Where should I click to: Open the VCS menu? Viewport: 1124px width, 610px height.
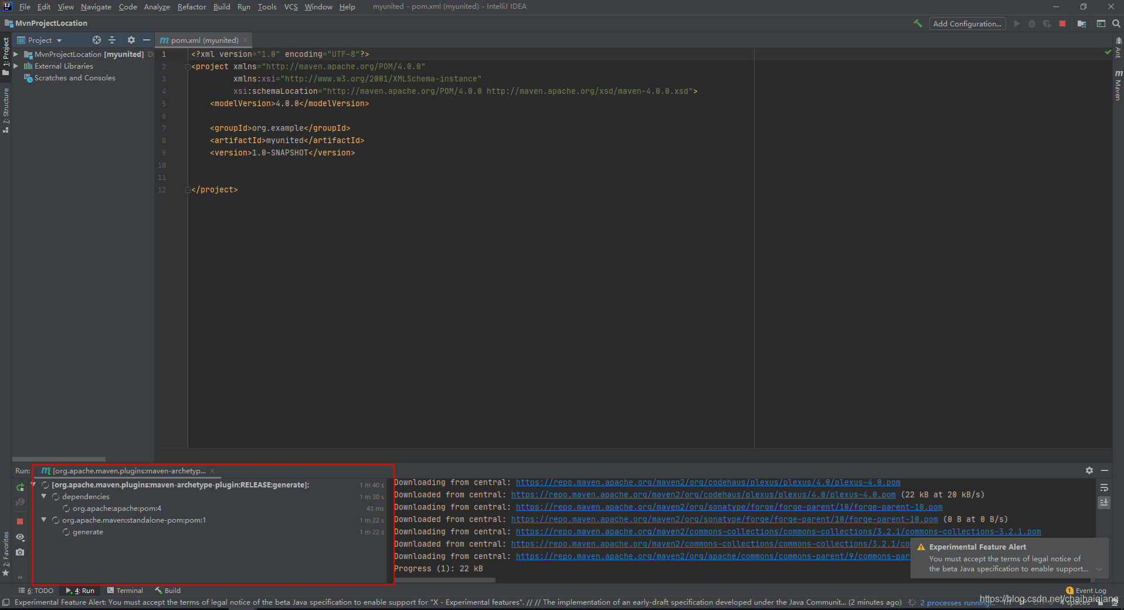coord(291,6)
